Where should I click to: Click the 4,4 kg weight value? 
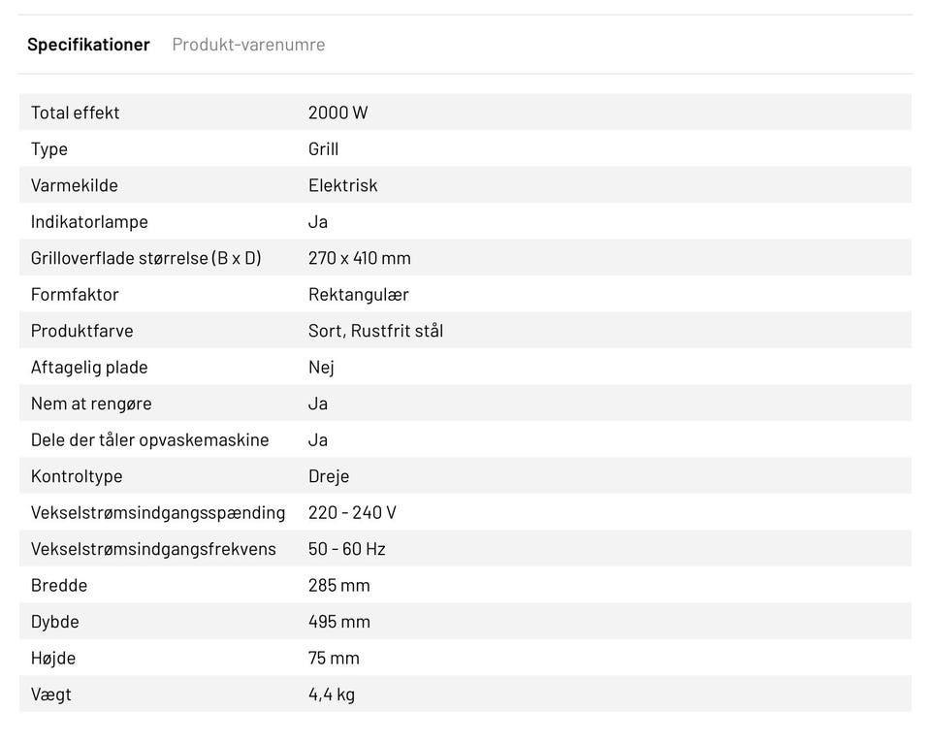click(332, 695)
